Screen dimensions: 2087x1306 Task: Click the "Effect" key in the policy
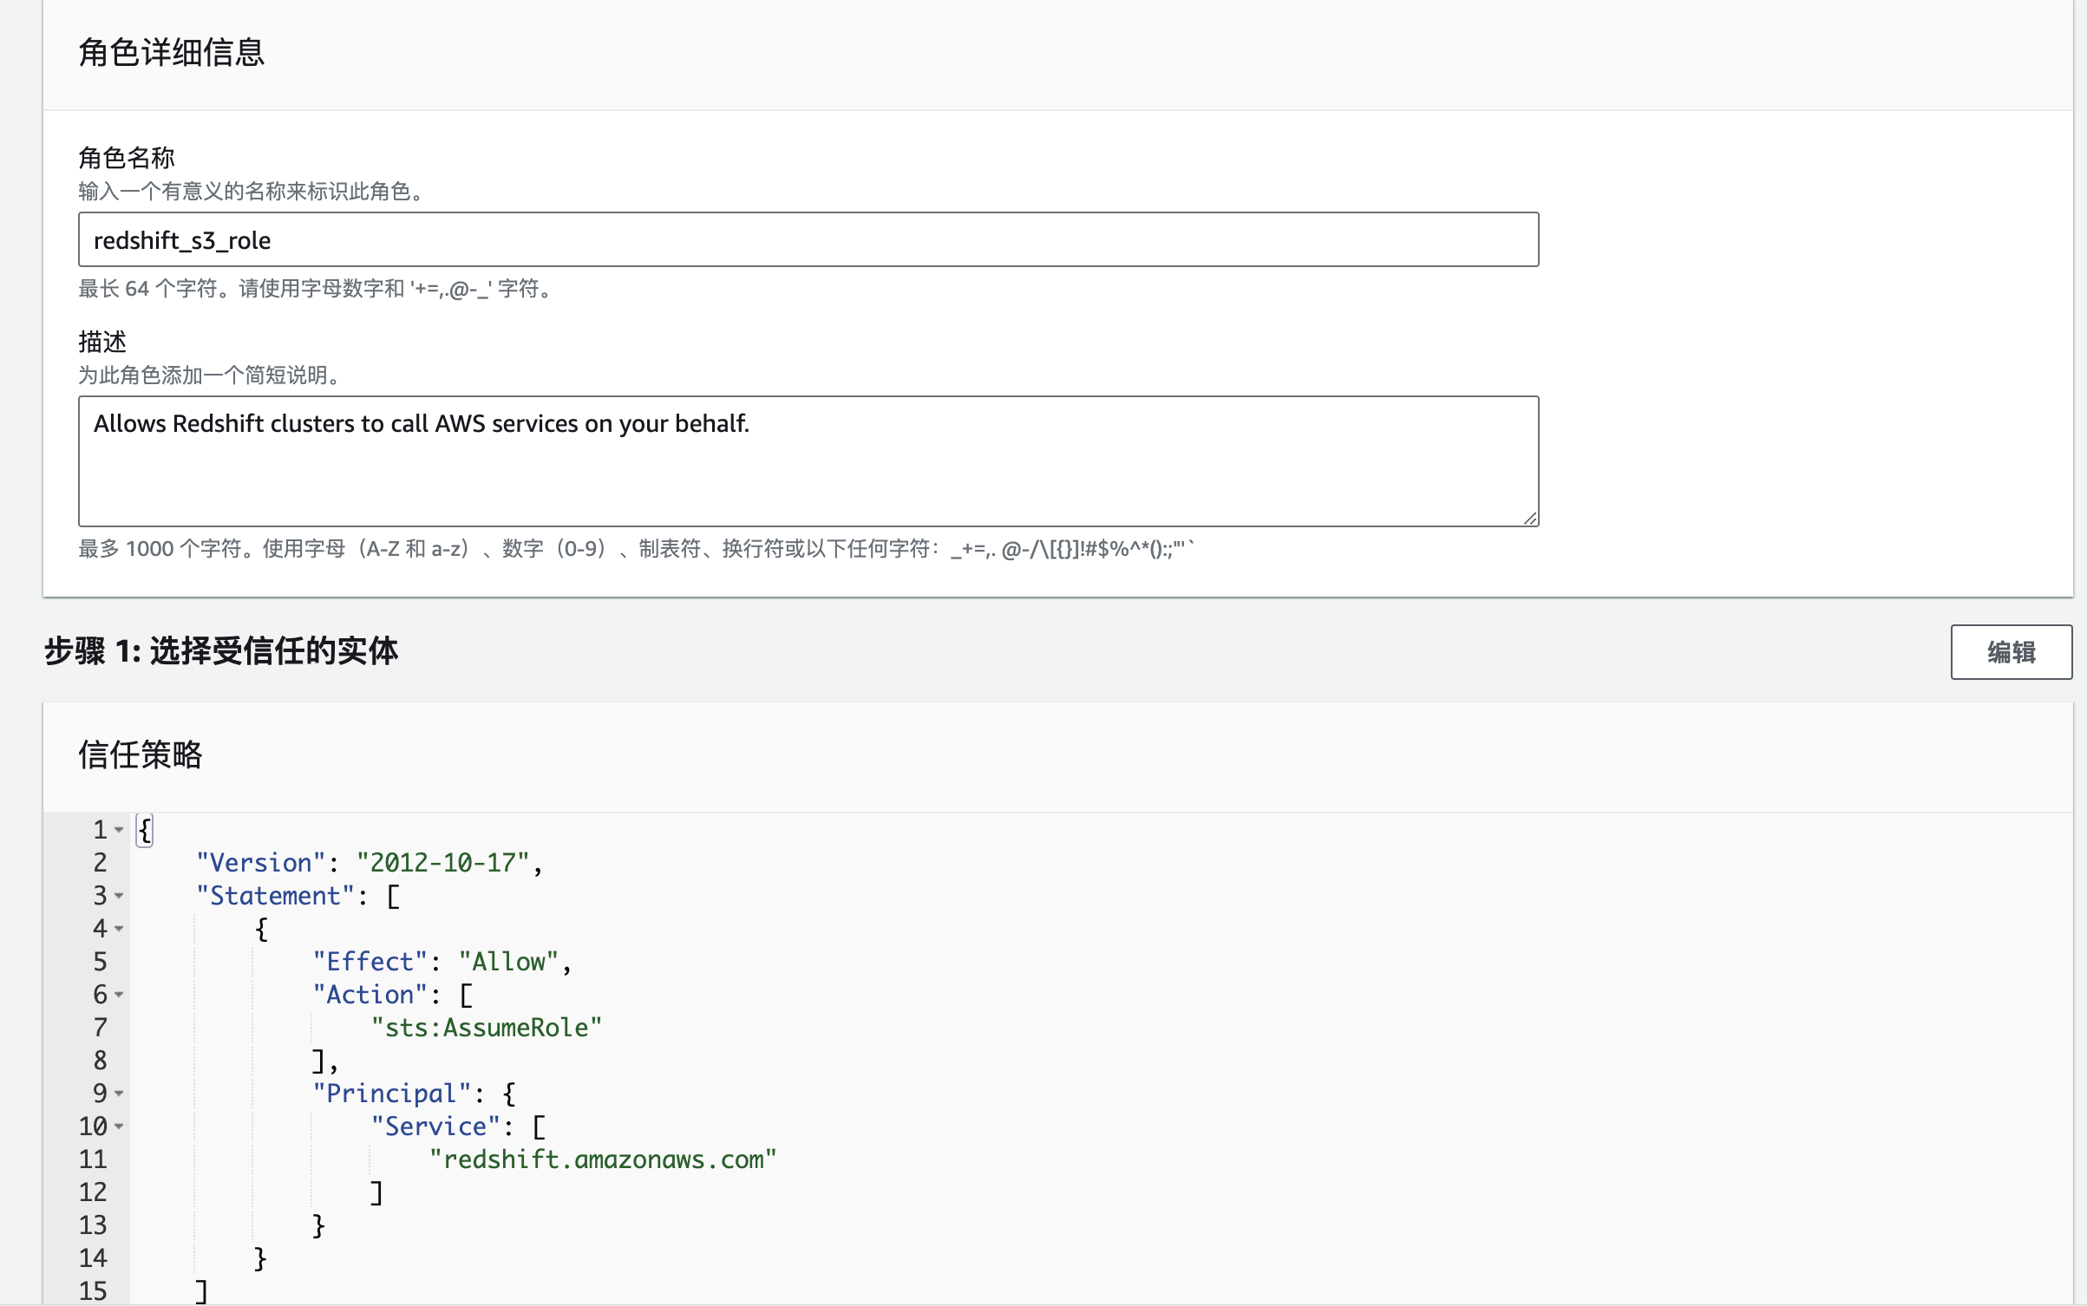tap(370, 962)
